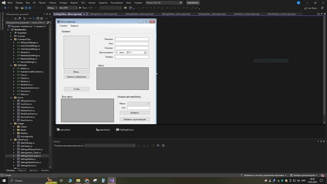Click the clock icon in Output toolbar
This screenshot has height=184, width=327.
[x=163, y=145]
